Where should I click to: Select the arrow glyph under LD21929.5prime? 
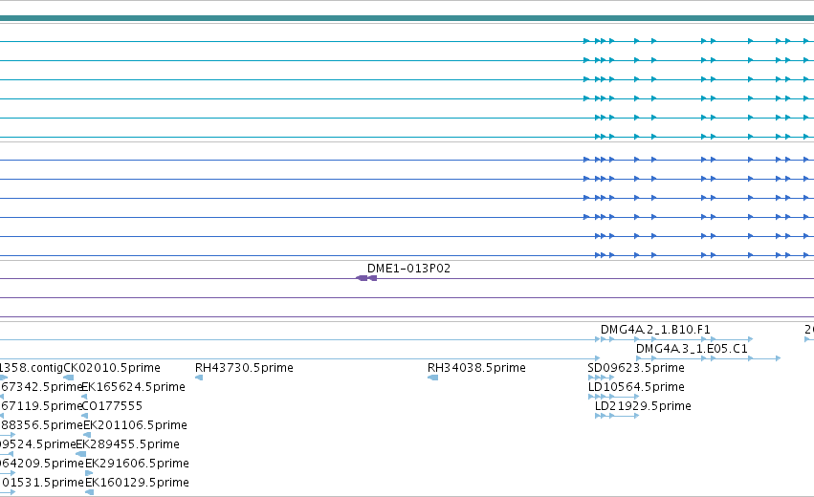click(x=617, y=416)
